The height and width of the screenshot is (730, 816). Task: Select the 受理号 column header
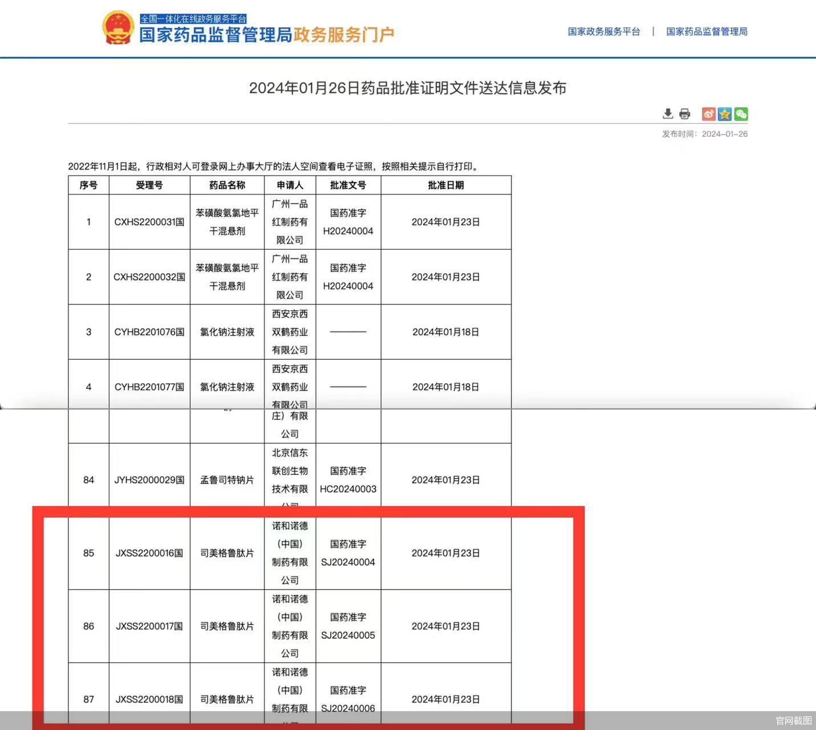click(149, 185)
